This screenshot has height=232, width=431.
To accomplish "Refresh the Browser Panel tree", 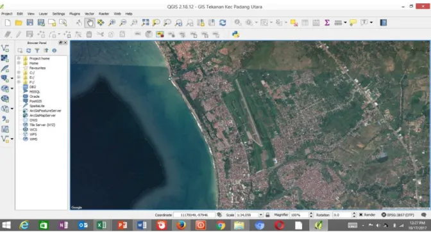I will 29,50.
